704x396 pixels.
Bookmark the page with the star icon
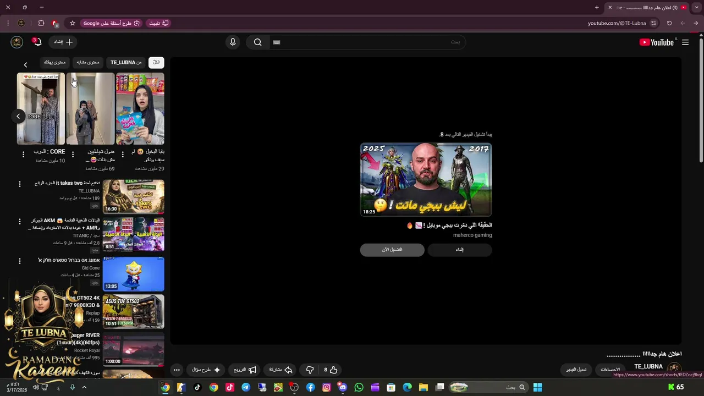click(72, 23)
